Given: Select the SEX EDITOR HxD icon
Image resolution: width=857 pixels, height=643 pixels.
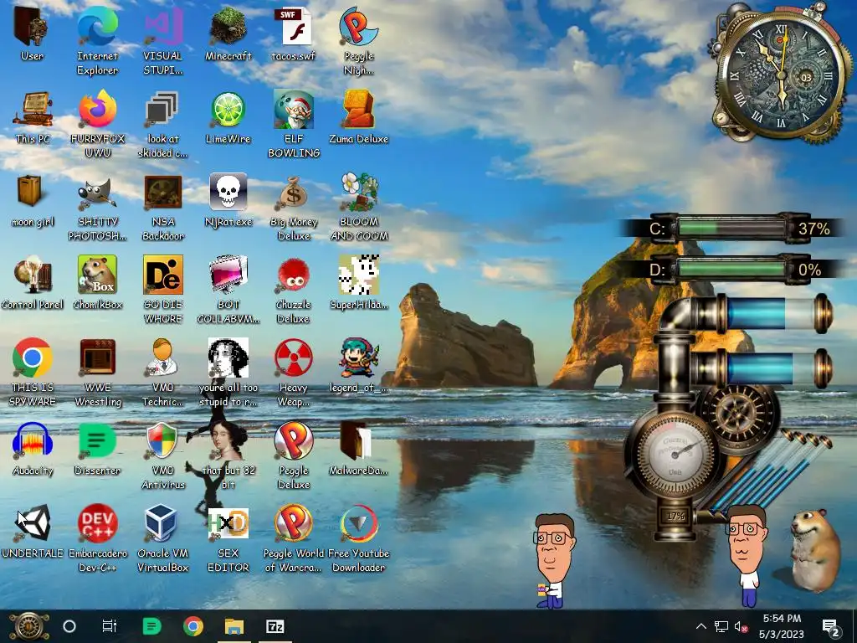Looking at the screenshot, I should coord(228,524).
